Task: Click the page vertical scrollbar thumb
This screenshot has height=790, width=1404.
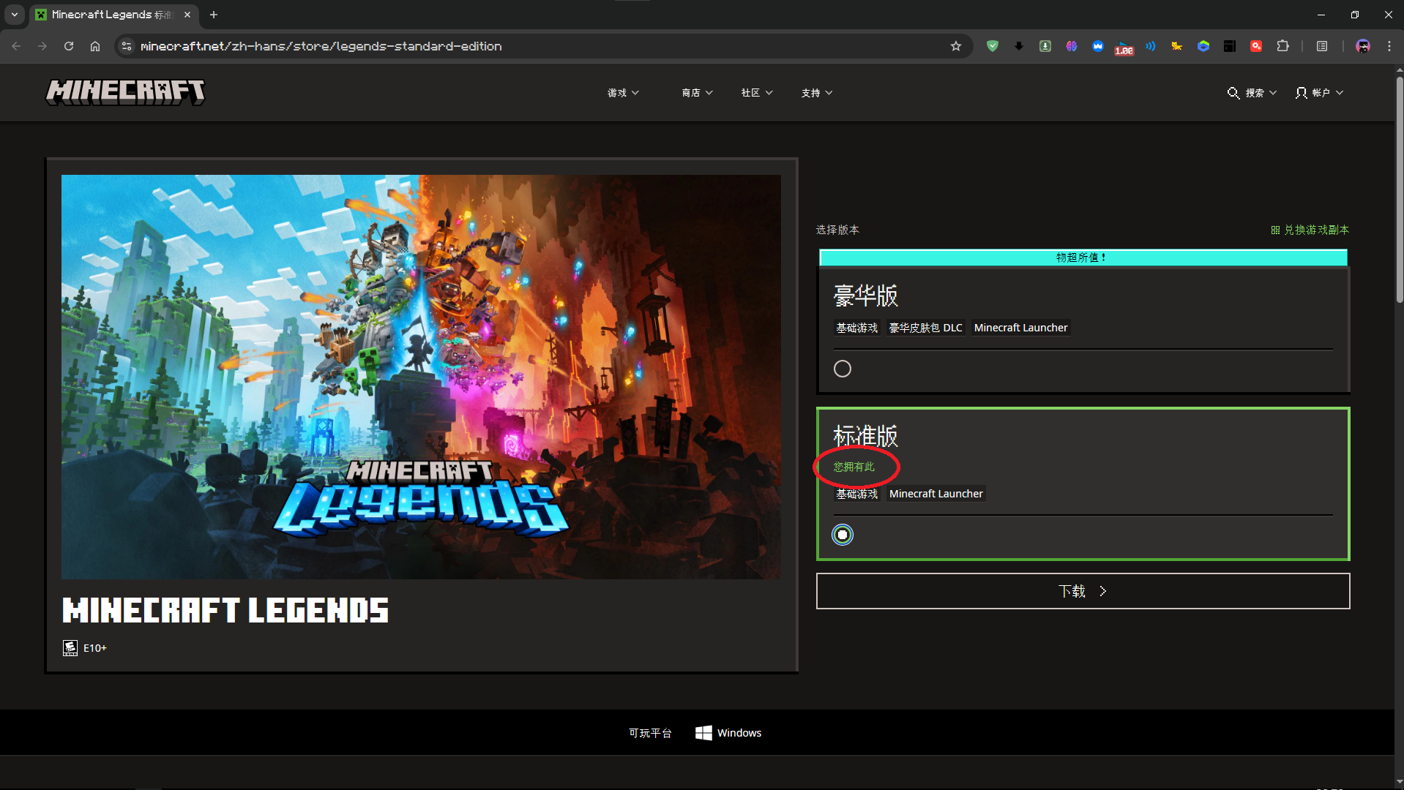Action: [x=1399, y=190]
